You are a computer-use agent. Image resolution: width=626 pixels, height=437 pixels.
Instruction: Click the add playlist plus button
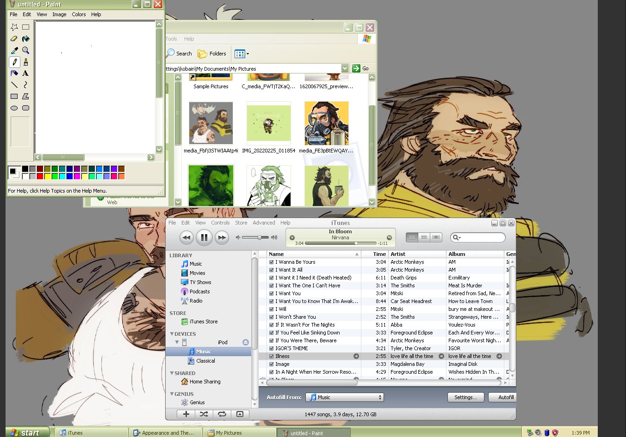click(x=186, y=414)
